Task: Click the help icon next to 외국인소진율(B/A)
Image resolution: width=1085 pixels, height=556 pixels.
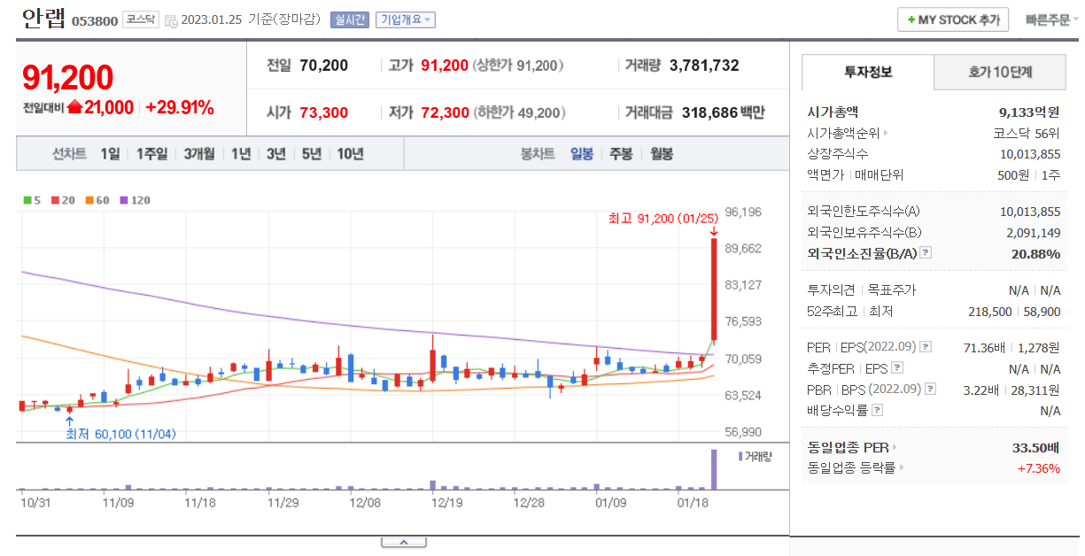Action: (926, 253)
